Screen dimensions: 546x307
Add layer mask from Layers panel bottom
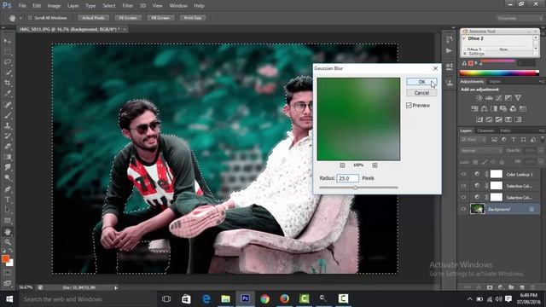point(490,287)
